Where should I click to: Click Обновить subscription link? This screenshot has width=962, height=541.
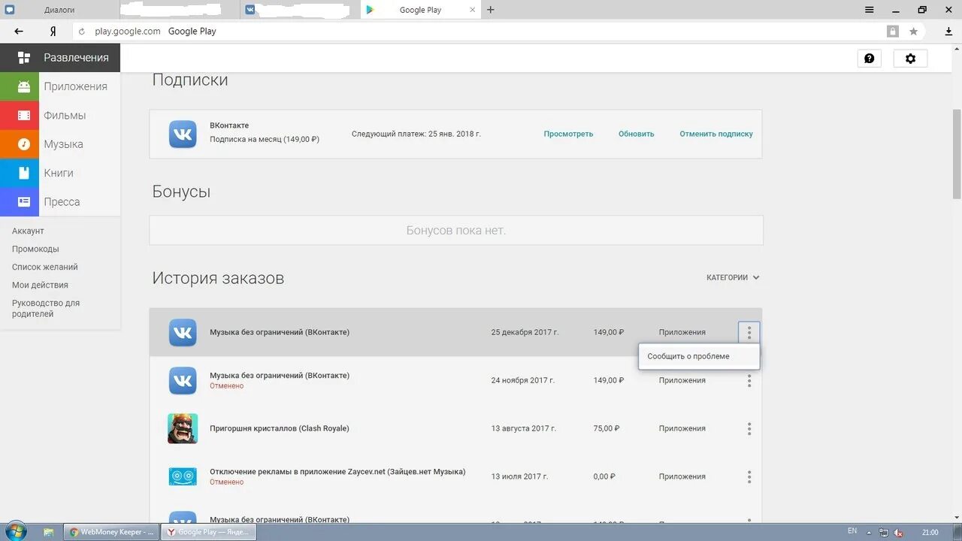pos(637,134)
